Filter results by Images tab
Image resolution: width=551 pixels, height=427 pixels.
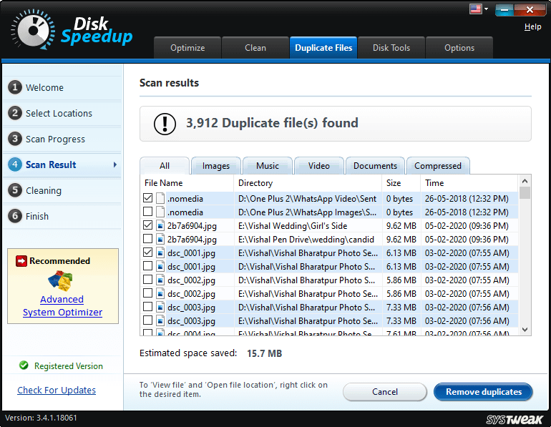pyautogui.click(x=216, y=166)
